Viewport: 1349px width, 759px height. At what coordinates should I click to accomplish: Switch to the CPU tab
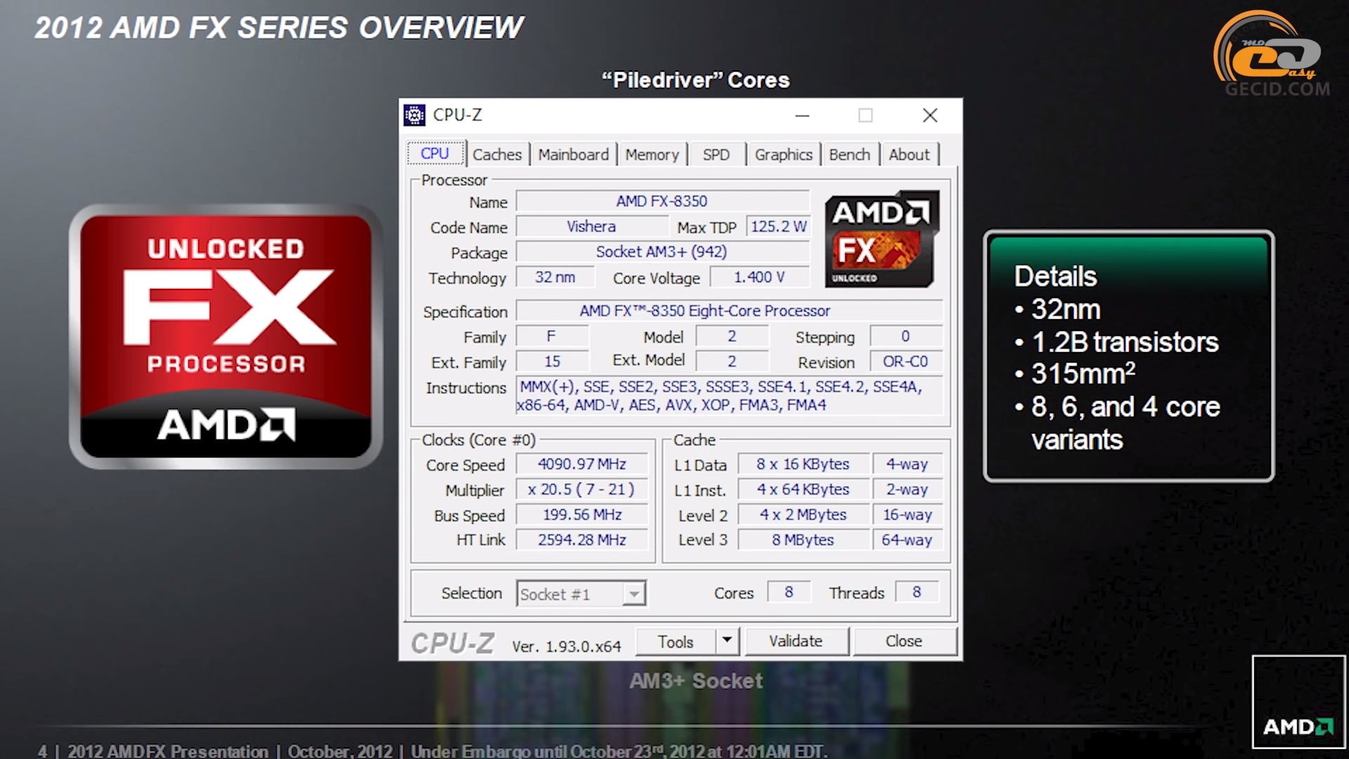435,153
